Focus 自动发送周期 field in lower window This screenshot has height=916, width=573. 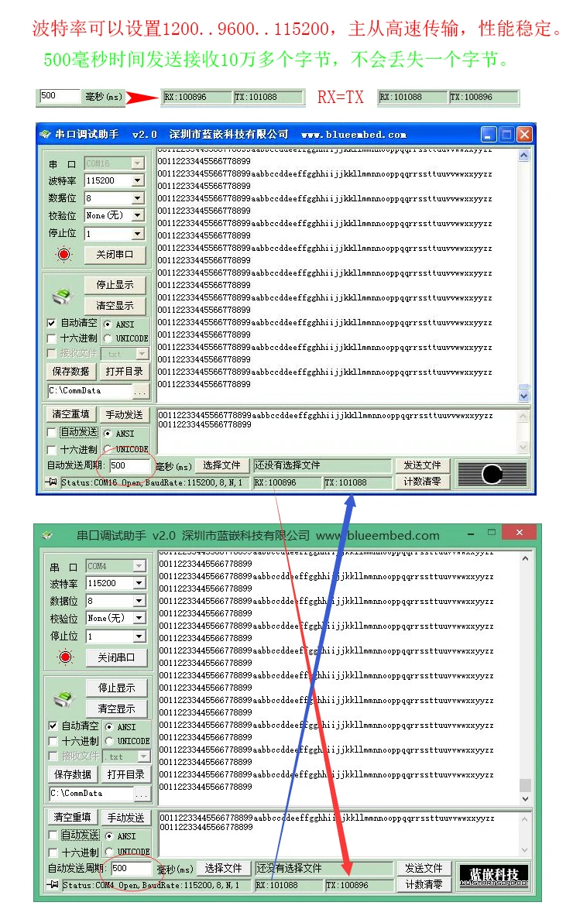[132, 869]
